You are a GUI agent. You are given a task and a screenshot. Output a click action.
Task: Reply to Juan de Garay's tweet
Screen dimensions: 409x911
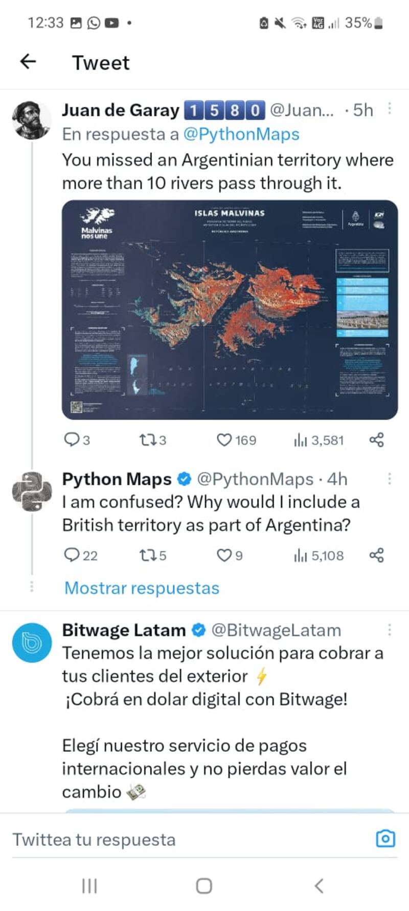(x=72, y=440)
